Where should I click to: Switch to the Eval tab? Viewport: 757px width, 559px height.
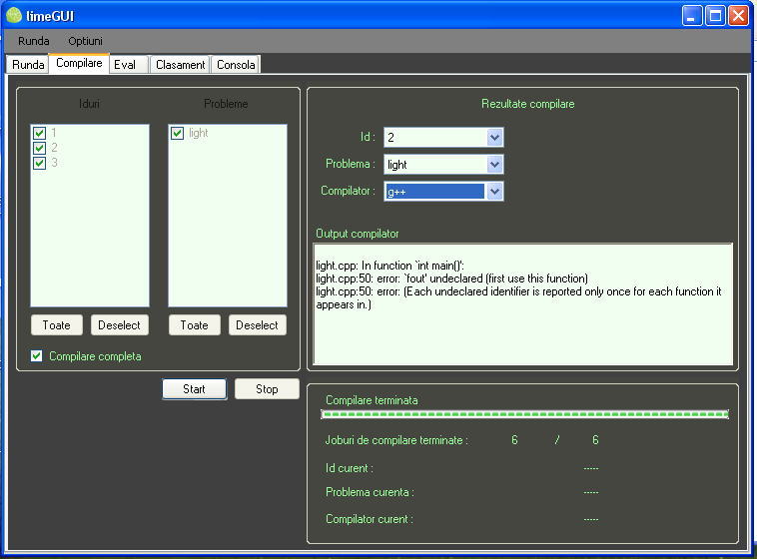tap(129, 65)
